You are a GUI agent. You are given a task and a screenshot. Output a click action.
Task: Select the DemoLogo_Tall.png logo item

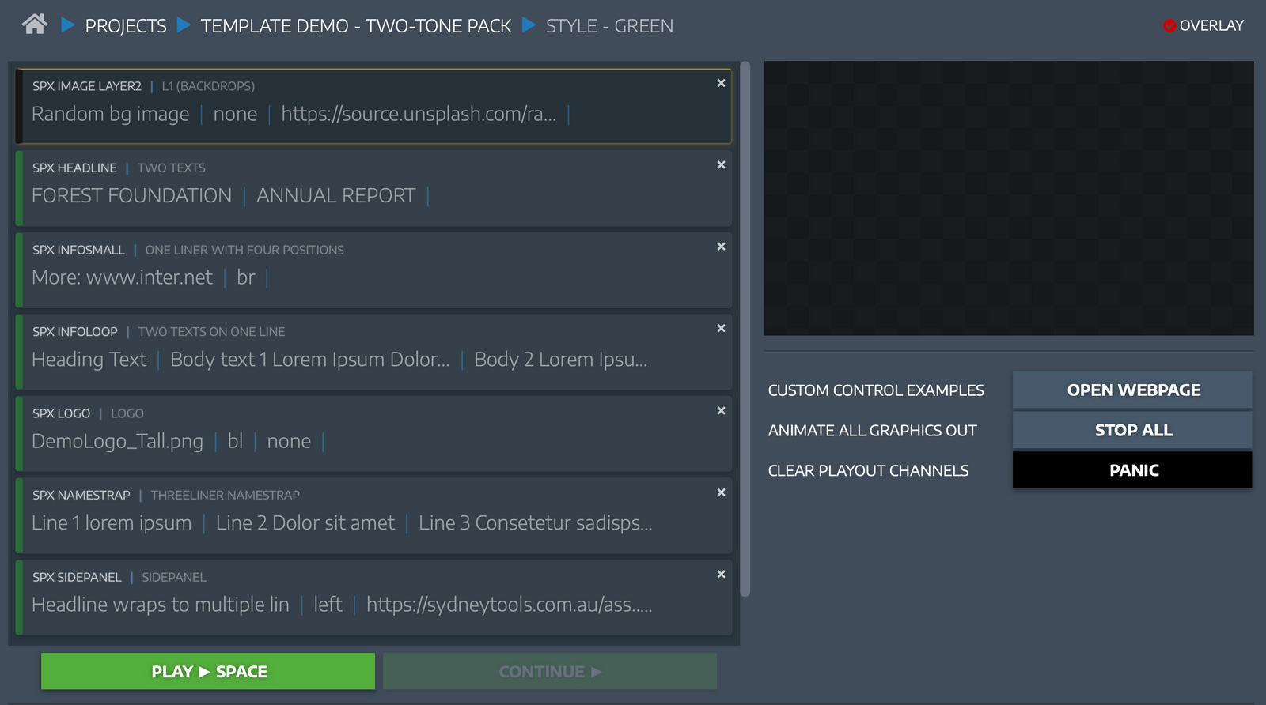(373, 433)
